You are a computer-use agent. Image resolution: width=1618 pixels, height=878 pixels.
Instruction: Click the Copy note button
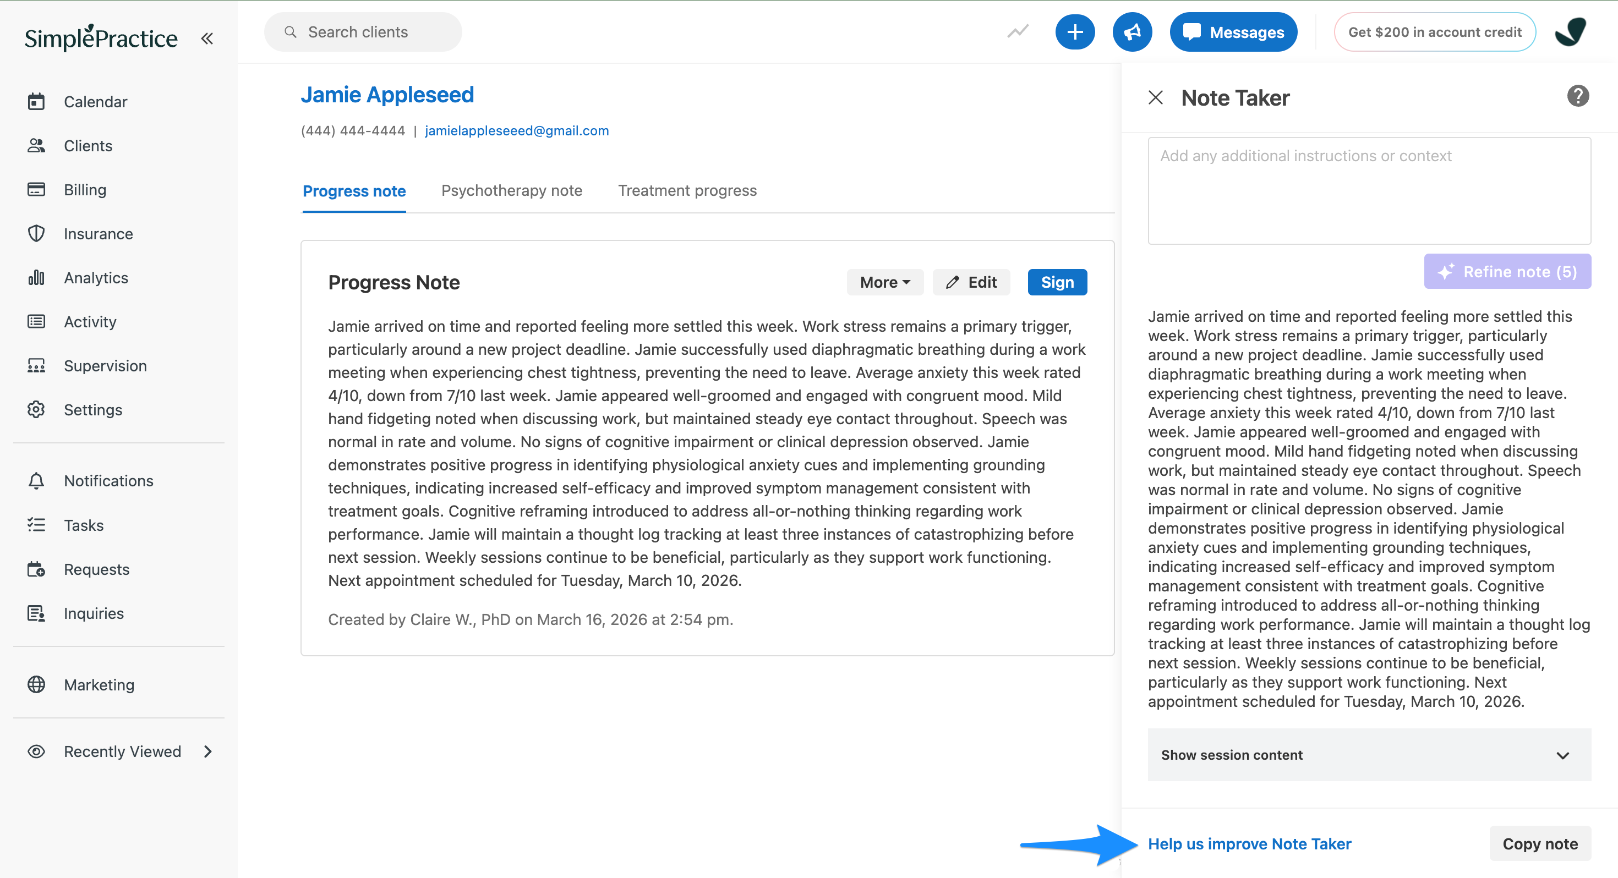point(1539,844)
